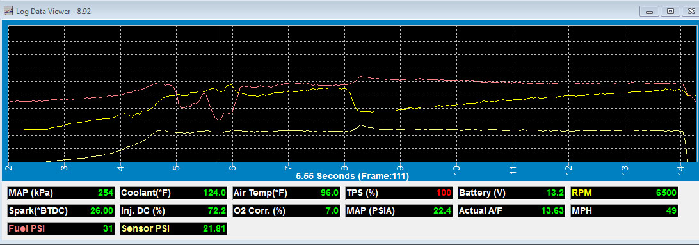Click the 5.55 Seconds frame label
The height and width of the screenshot is (245, 699).
click(352, 176)
